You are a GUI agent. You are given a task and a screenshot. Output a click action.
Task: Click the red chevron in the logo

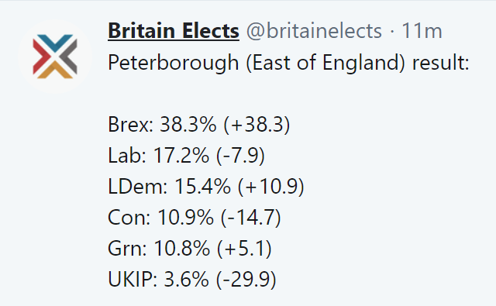tap(41, 57)
